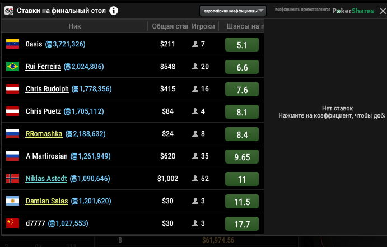Pick the 6.6 odds on Rui Ferreira
Viewport: 387px width, 247px height.
(x=242, y=67)
